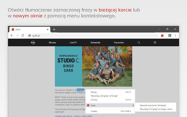187x117 pixels.
Task: Open LiveTV in site navigation
Action: (73, 42)
